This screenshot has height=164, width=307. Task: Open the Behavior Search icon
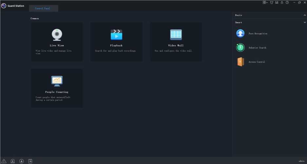coord(240,48)
